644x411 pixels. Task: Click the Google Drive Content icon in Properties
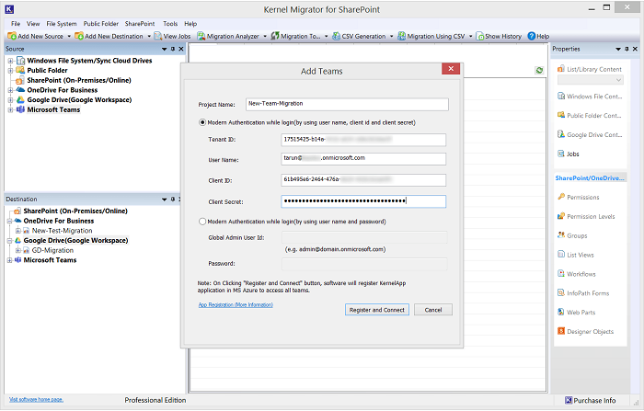pyautogui.click(x=561, y=134)
